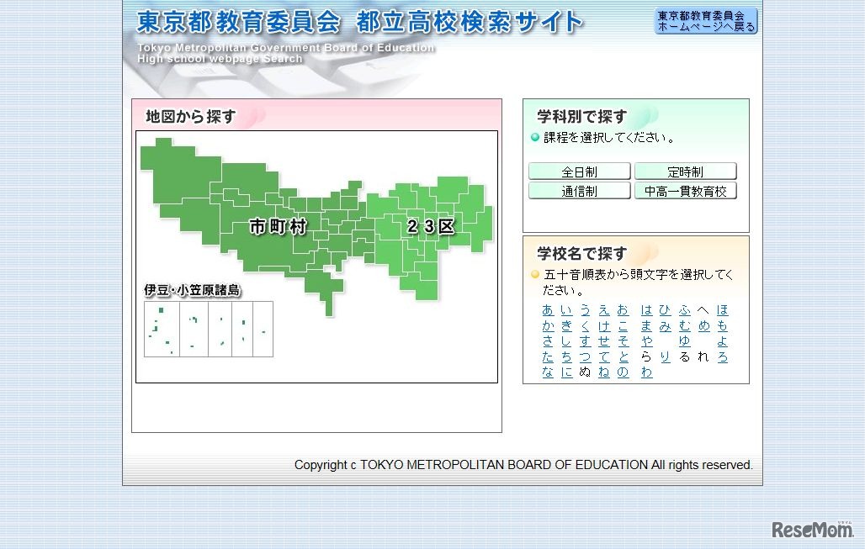Click the か hiragana character link
The image size is (865, 549).
click(547, 326)
